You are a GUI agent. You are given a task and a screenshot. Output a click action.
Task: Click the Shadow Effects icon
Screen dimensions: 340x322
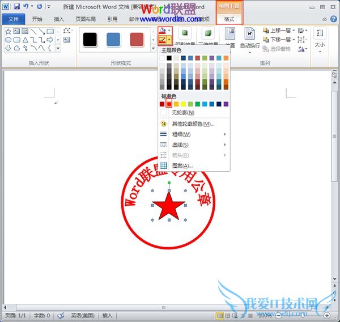click(x=185, y=33)
